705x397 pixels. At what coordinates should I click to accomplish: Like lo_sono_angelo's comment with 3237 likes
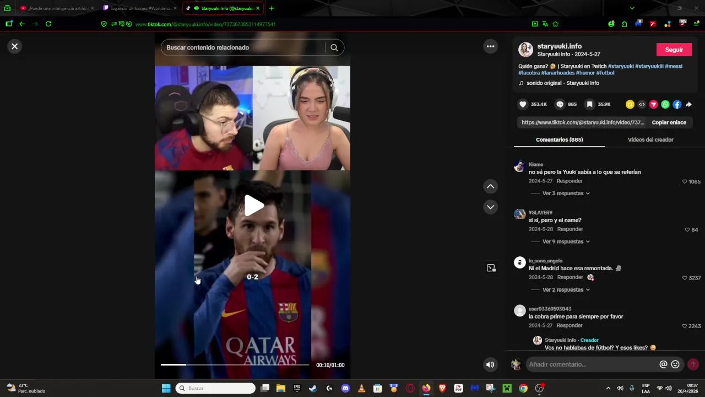(685, 278)
